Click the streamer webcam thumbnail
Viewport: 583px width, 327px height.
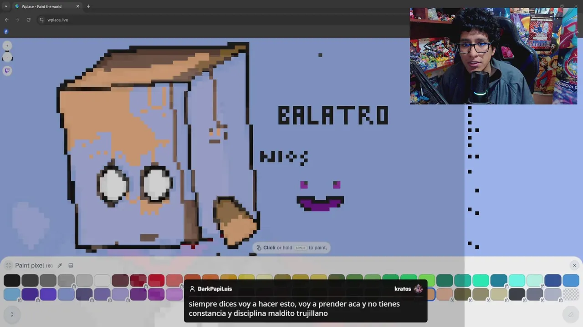(493, 56)
